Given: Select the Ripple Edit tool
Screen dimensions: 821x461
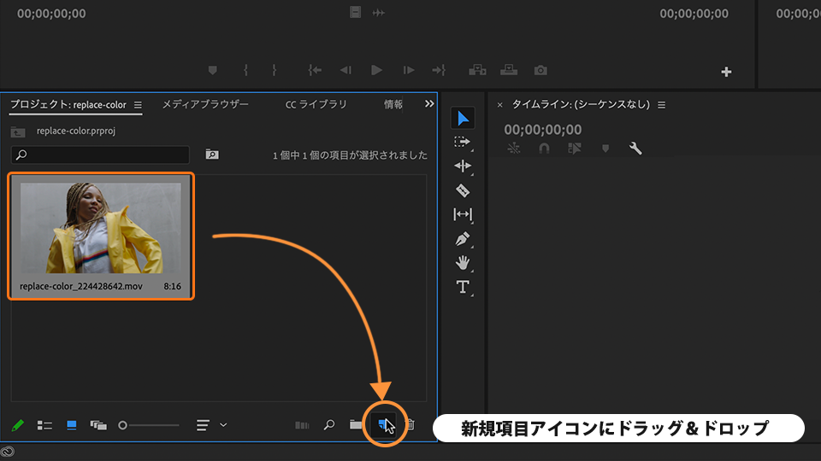Looking at the screenshot, I should [463, 166].
